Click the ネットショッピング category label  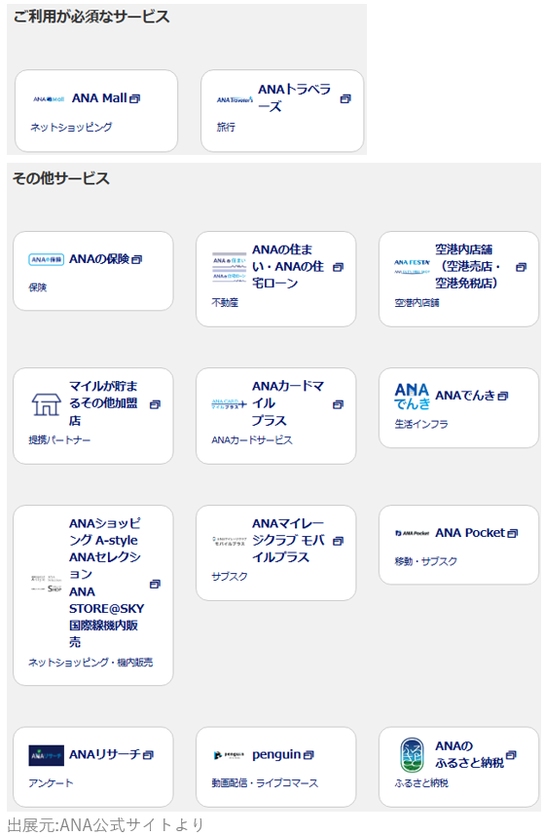pyautogui.click(x=71, y=127)
